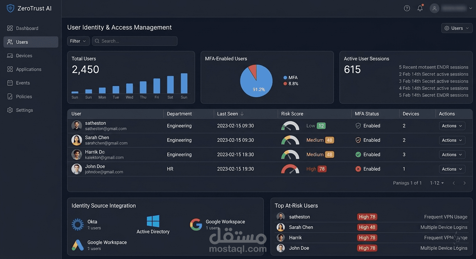Click the Okta logo icon
This screenshot has height=259, width=476.
point(78,225)
